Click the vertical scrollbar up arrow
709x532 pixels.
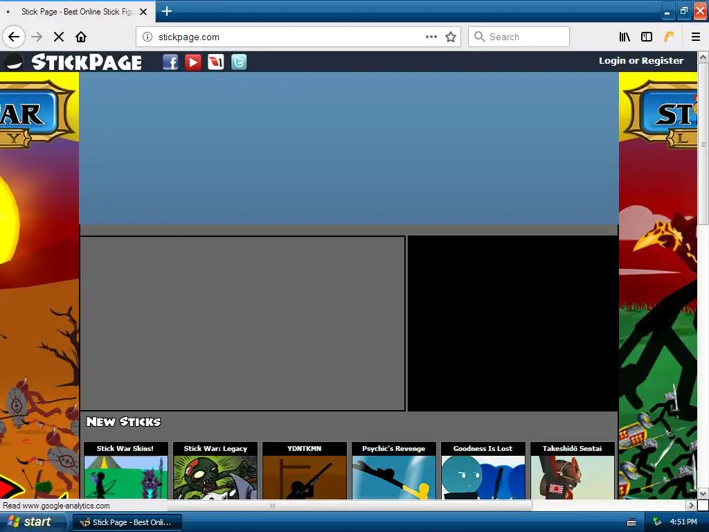pyautogui.click(x=703, y=57)
